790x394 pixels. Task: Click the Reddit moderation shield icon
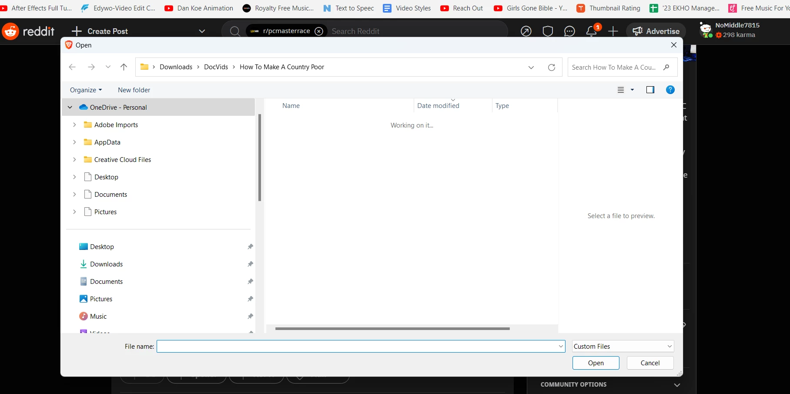[x=548, y=31]
